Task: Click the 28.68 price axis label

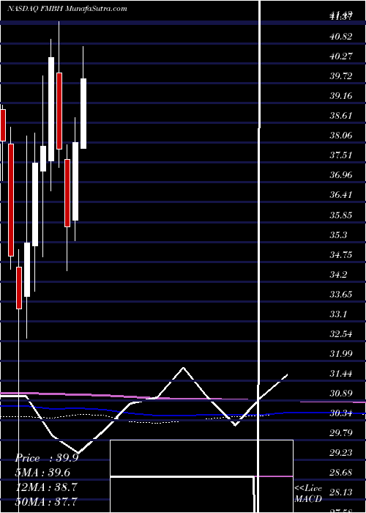Action: click(340, 473)
